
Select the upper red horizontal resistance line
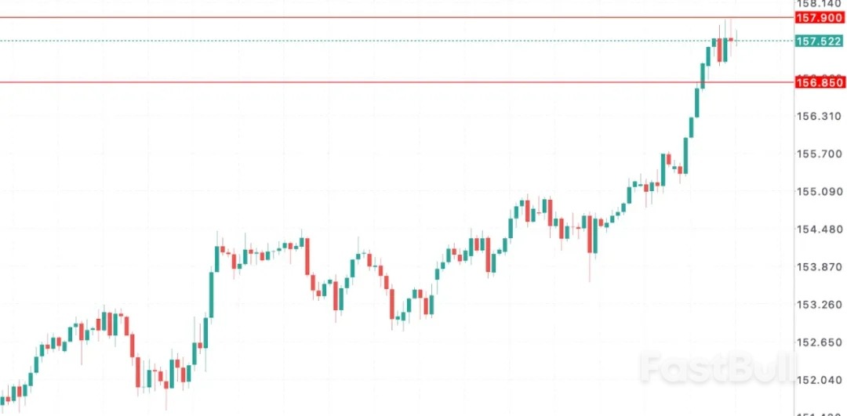pyautogui.click(x=392, y=17)
